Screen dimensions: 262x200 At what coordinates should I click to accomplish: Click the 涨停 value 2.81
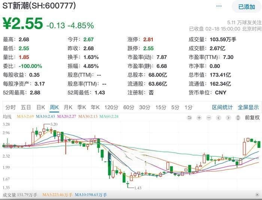[x=148, y=40]
